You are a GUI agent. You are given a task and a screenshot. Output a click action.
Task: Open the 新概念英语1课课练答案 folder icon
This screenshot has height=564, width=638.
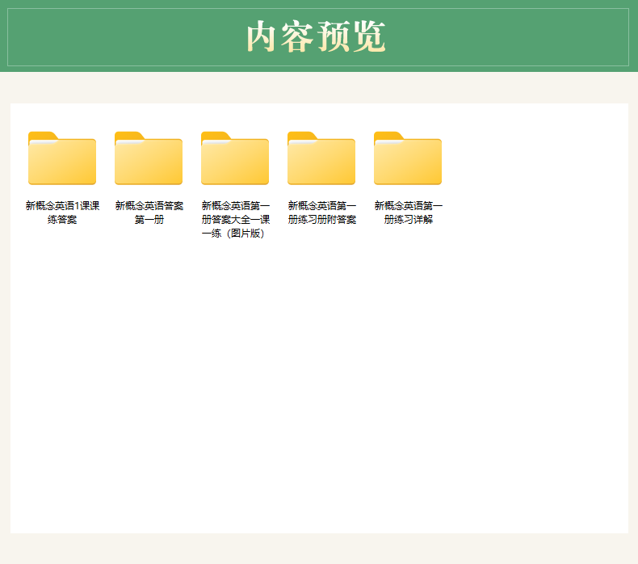point(62,158)
